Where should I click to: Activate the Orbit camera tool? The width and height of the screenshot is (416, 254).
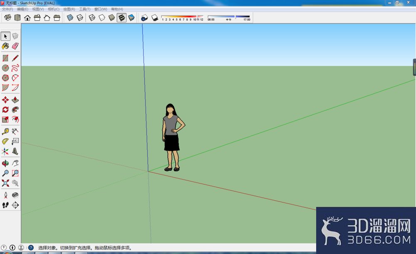click(5, 163)
